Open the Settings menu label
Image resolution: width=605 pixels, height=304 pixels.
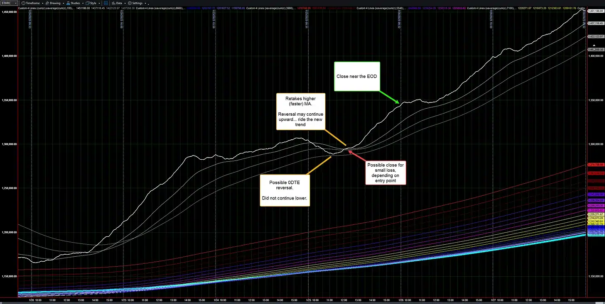(x=137, y=3)
